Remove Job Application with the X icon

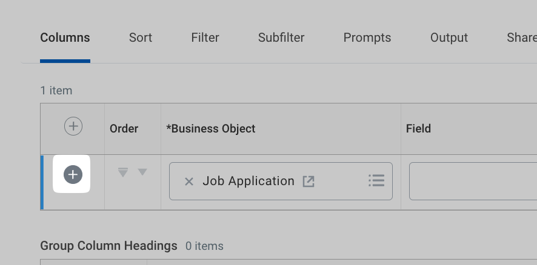[189, 181]
